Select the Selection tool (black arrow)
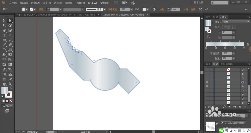 (4, 21)
